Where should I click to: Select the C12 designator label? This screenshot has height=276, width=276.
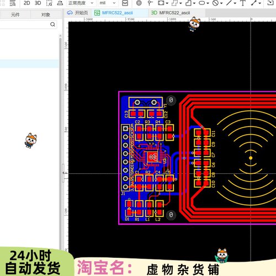pos(166,114)
